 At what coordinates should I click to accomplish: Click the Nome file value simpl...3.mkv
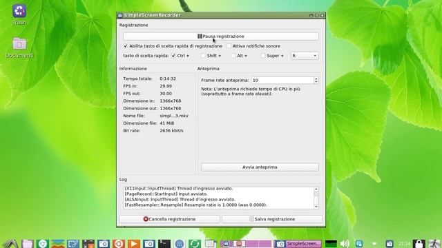(x=174, y=116)
